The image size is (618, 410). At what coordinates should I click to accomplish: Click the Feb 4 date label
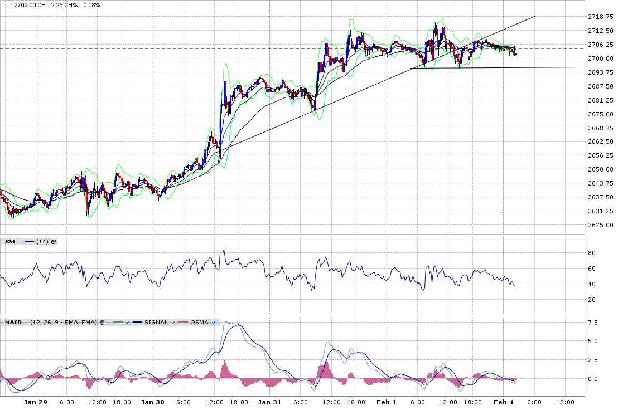(504, 402)
